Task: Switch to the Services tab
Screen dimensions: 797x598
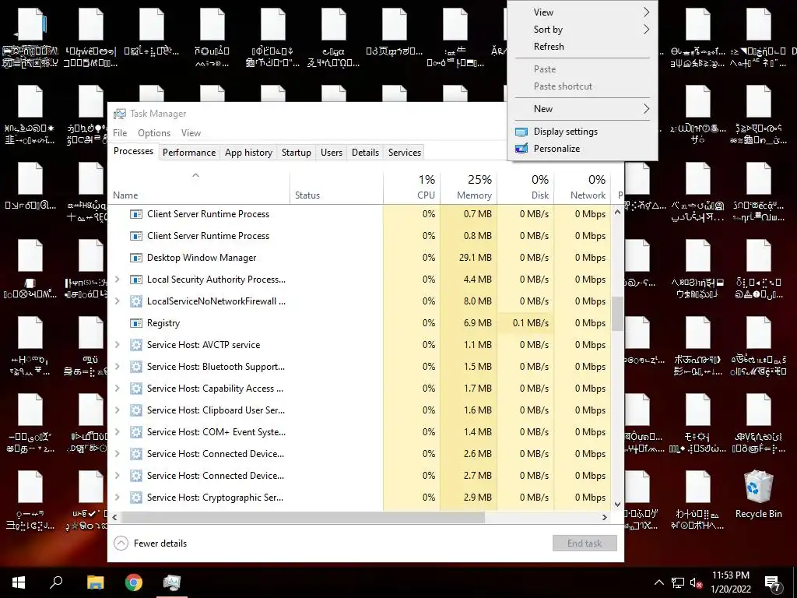Action: click(x=405, y=153)
